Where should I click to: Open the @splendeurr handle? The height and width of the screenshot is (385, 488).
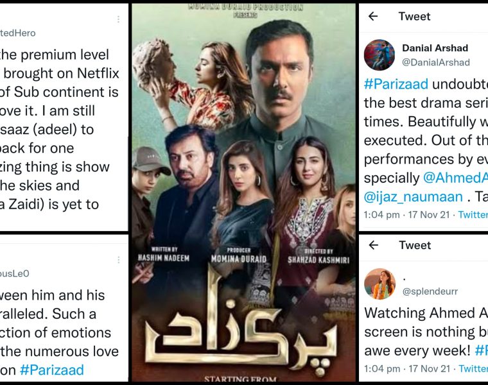[x=430, y=291]
